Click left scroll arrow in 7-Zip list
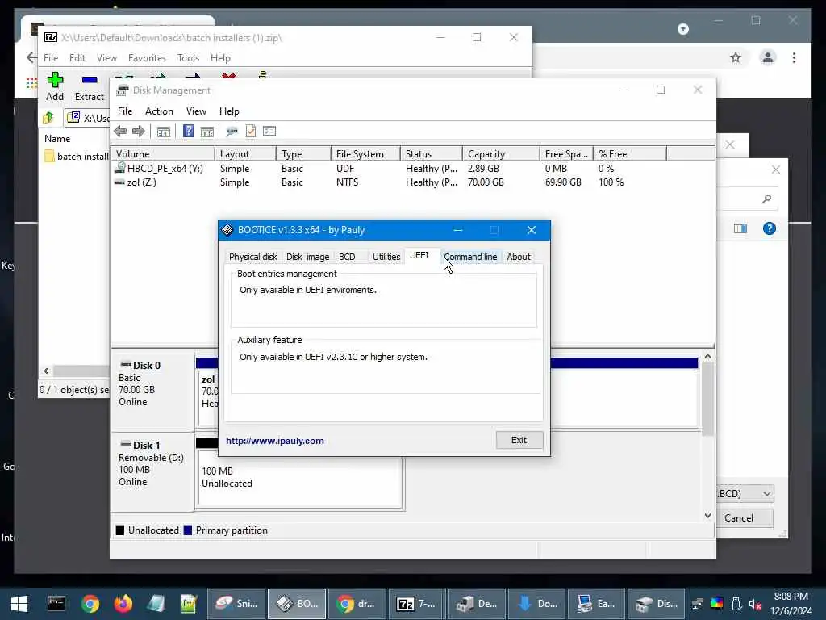The image size is (826, 620). click(x=46, y=371)
